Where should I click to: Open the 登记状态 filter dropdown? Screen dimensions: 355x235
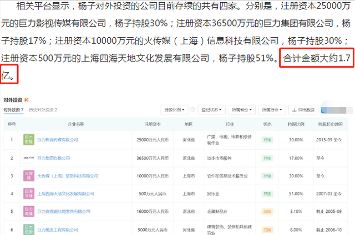211,110
